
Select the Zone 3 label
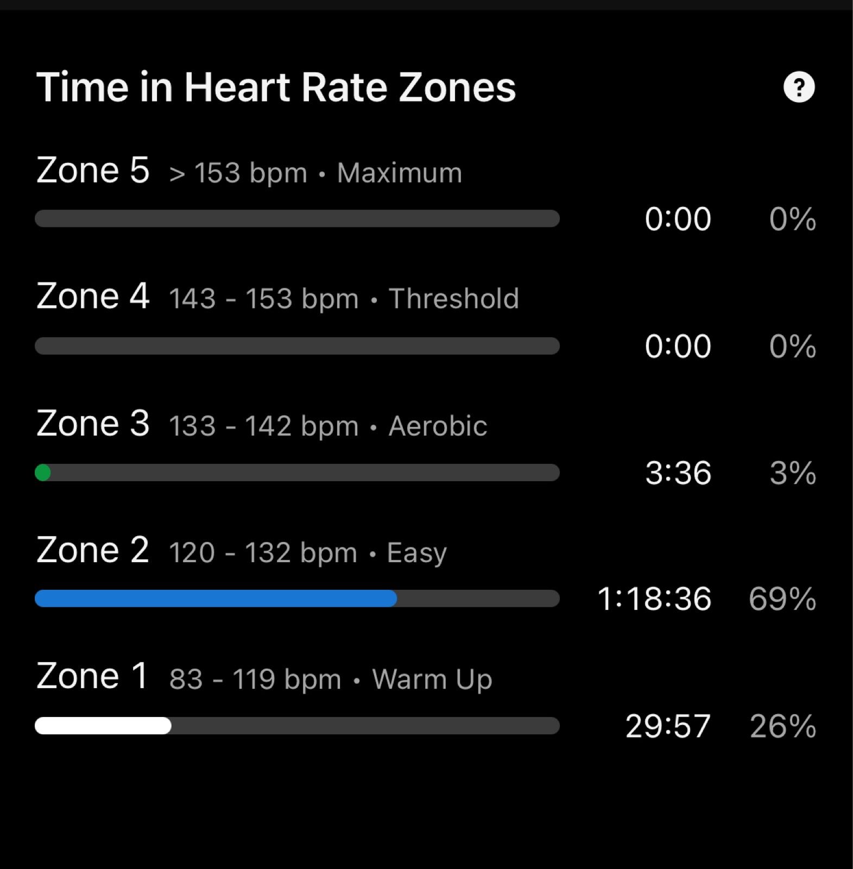point(93,424)
